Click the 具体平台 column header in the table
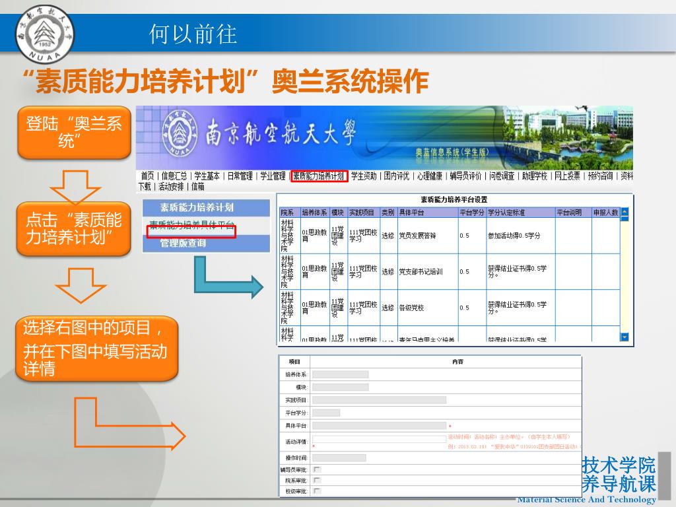Screen dimensions: 676x507 (427, 213)
